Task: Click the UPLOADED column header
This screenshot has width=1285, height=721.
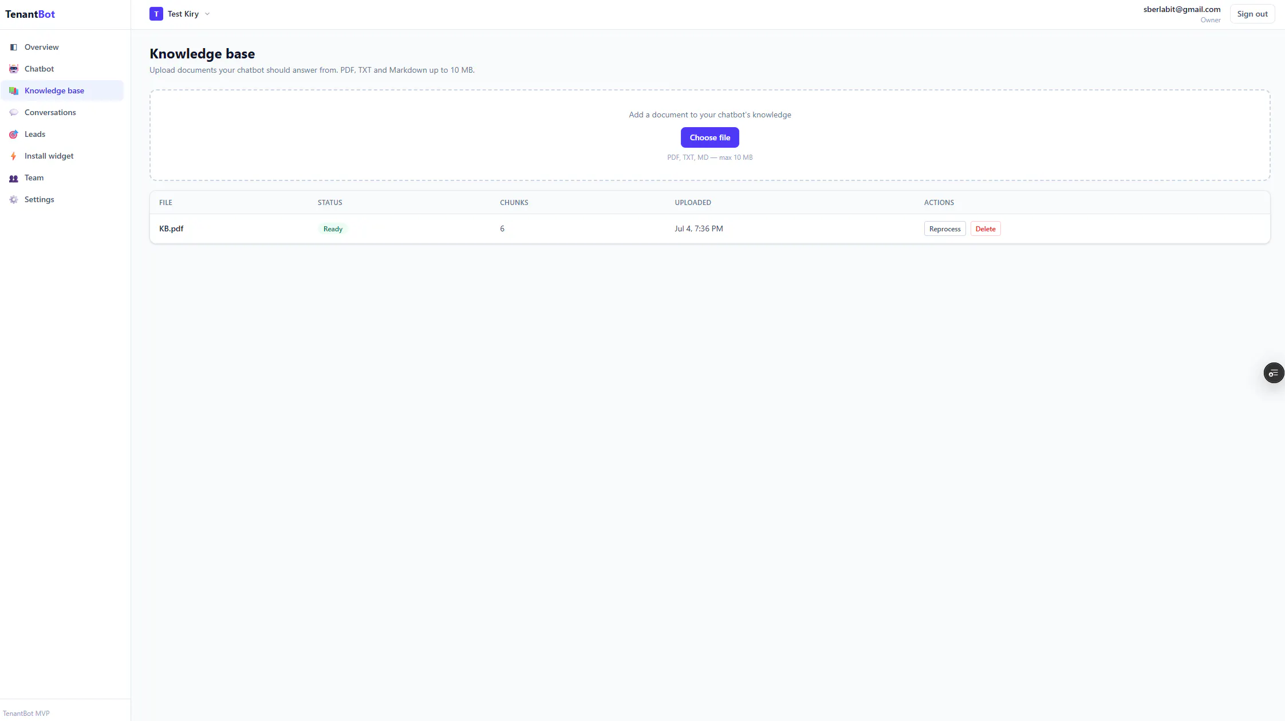Action: [x=693, y=203]
